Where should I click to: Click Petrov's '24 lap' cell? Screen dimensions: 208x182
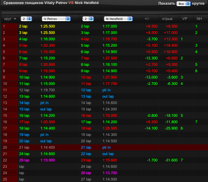pyautogui.click(x=24, y=154)
